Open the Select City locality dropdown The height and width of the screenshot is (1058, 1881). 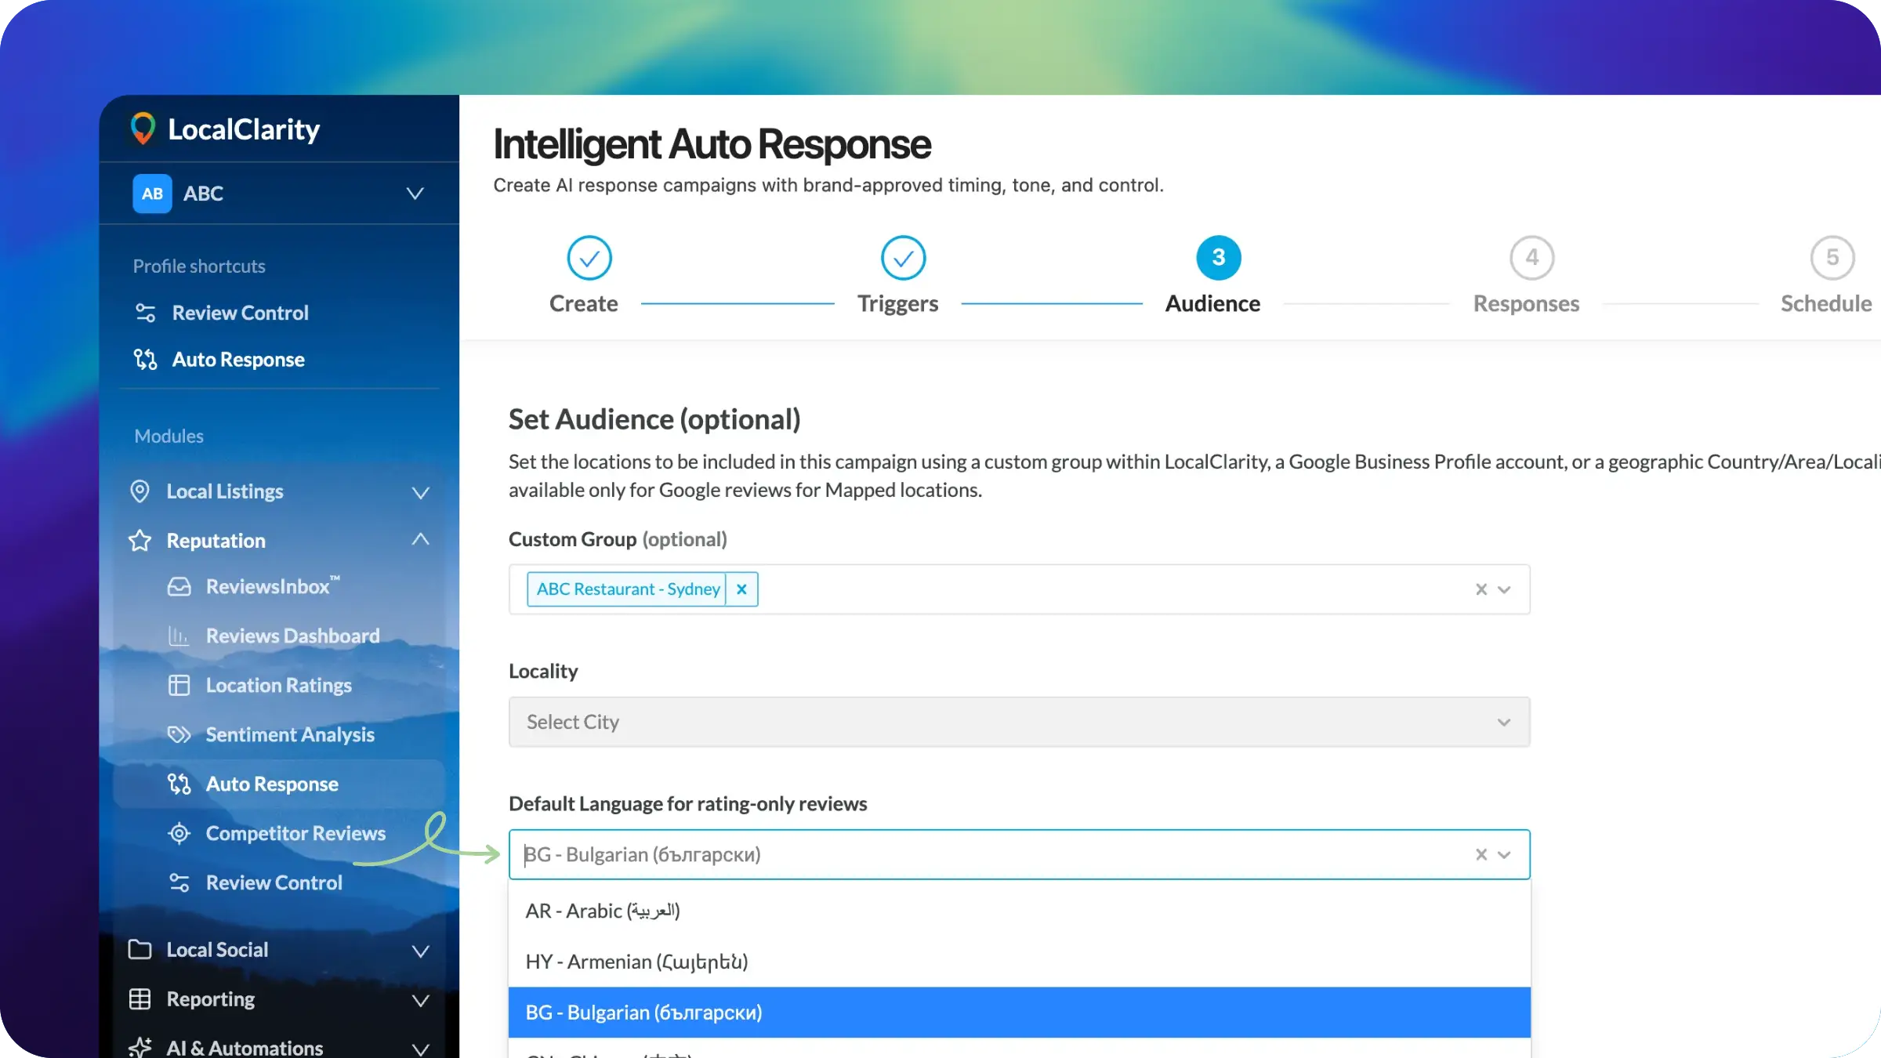point(1019,722)
